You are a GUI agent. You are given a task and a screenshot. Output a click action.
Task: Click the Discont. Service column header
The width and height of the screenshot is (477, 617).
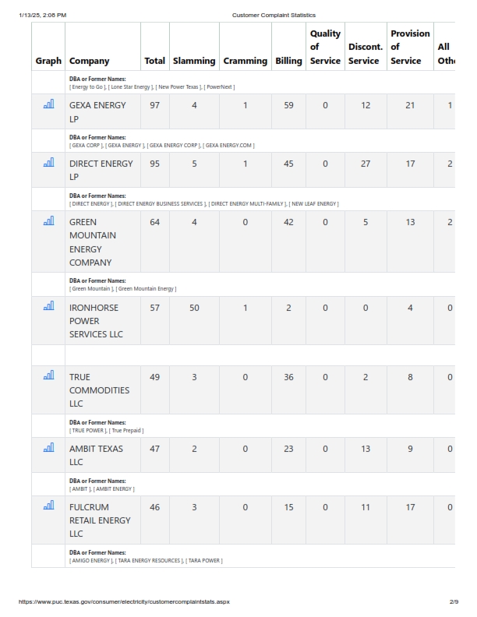click(x=366, y=54)
